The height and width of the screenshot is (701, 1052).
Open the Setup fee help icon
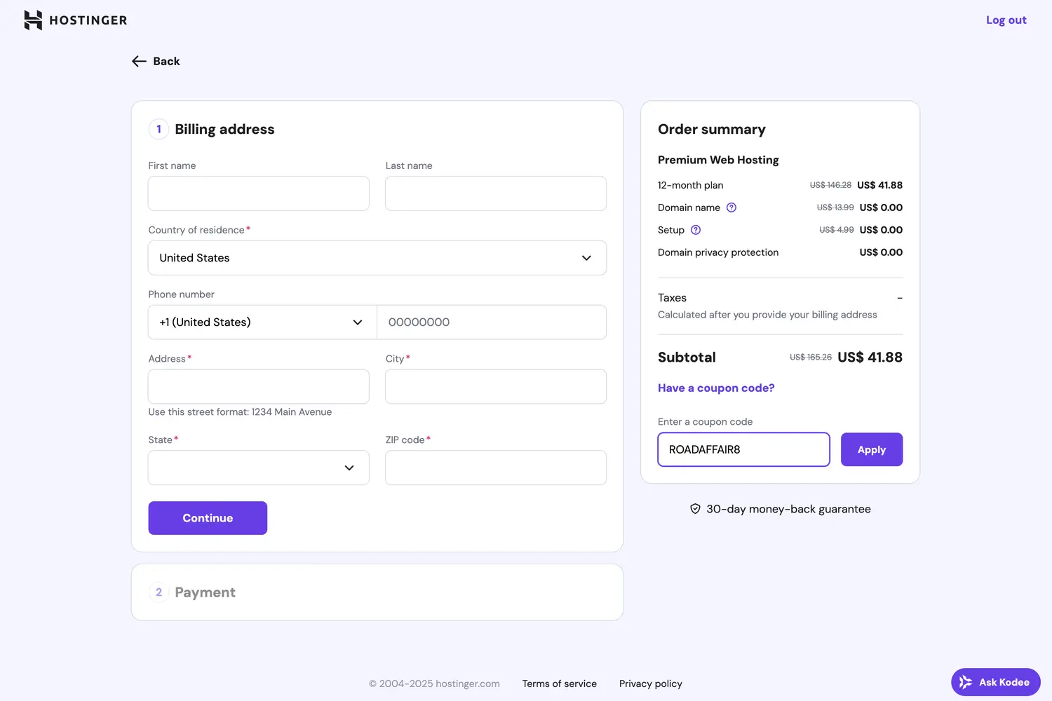[x=695, y=229]
